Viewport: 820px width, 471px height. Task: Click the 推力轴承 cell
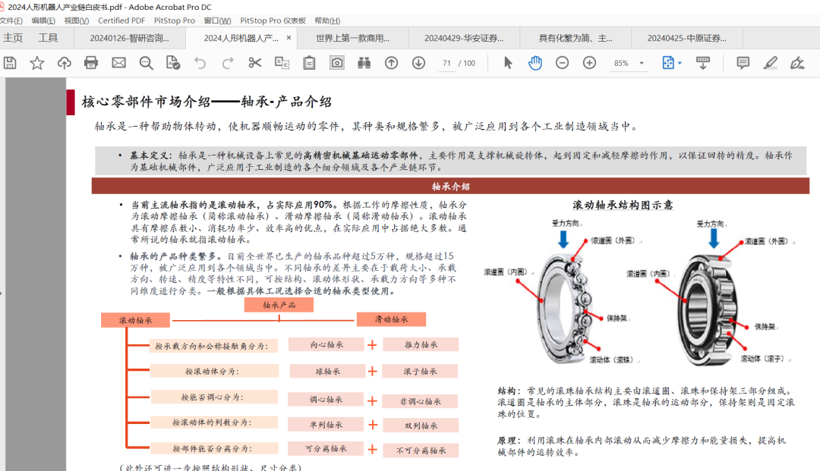click(421, 344)
